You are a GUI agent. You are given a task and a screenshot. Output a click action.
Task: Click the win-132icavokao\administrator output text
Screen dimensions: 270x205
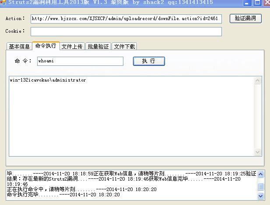point(48,80)
